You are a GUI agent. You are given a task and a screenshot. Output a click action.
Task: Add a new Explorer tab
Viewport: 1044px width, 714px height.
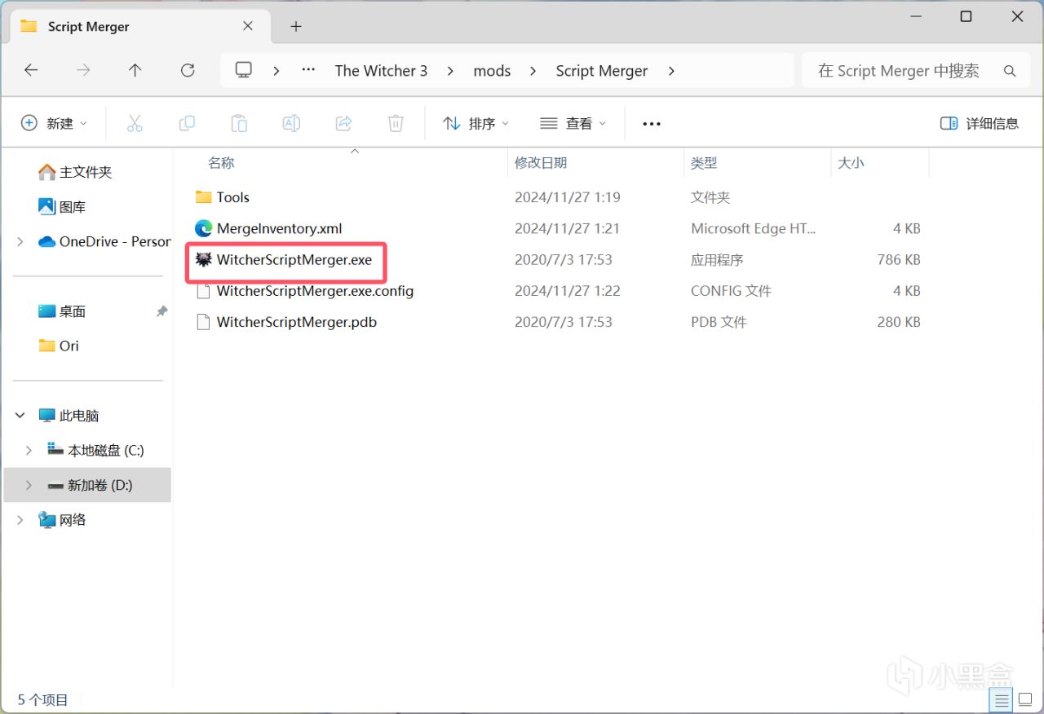(x=296, y=26)
